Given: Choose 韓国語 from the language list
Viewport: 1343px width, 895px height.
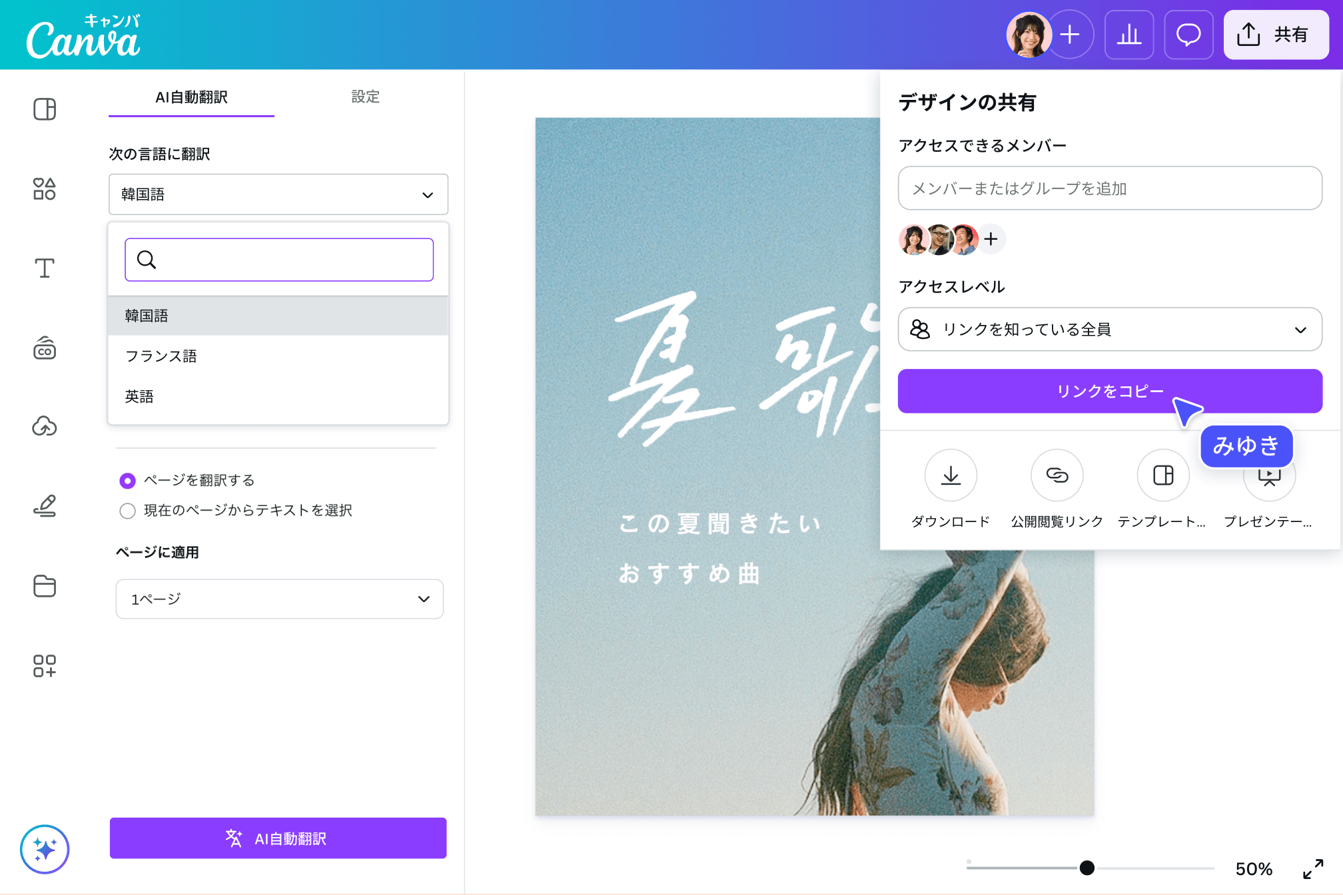Looking at the screenshot, I should (x=278, y=316).
